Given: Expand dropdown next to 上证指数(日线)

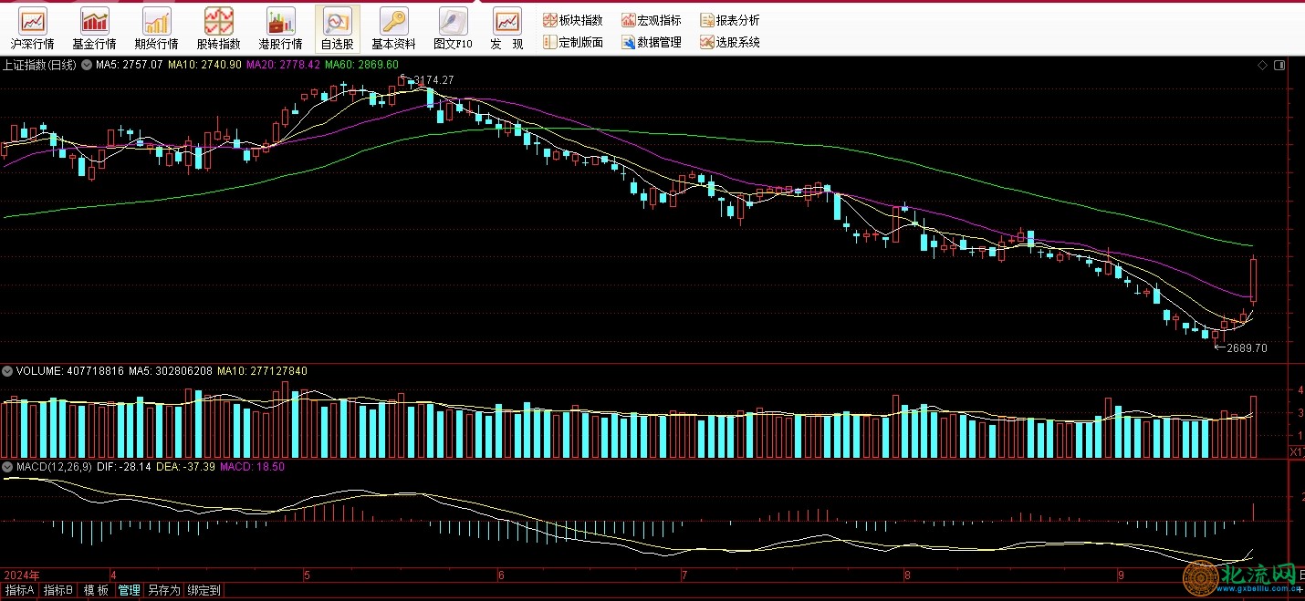Looking at the screenshot, I should point(88,65).
